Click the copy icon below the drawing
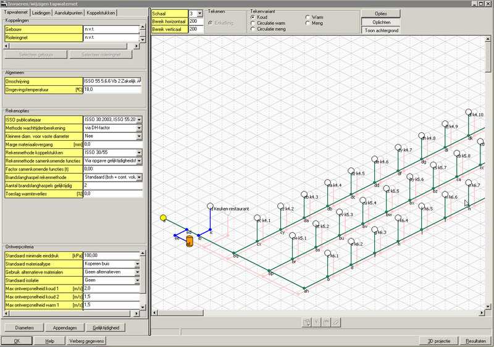494x347 pixels. (306, 322)
